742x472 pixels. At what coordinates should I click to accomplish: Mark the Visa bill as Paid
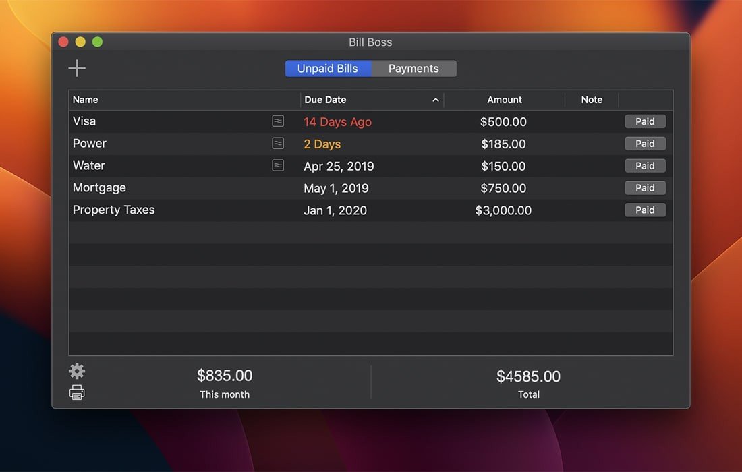point(645,121)
